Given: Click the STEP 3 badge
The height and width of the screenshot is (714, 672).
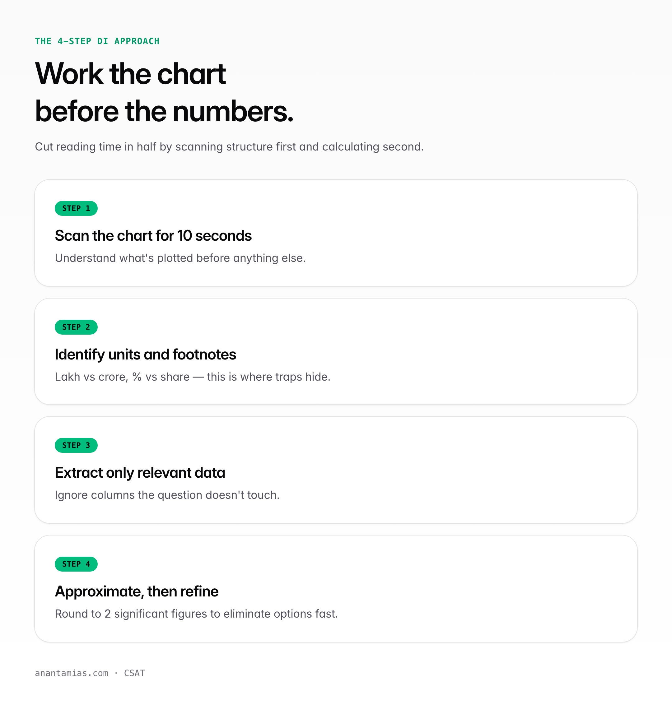Looking at the screenshot, I should tap(76, 445).
